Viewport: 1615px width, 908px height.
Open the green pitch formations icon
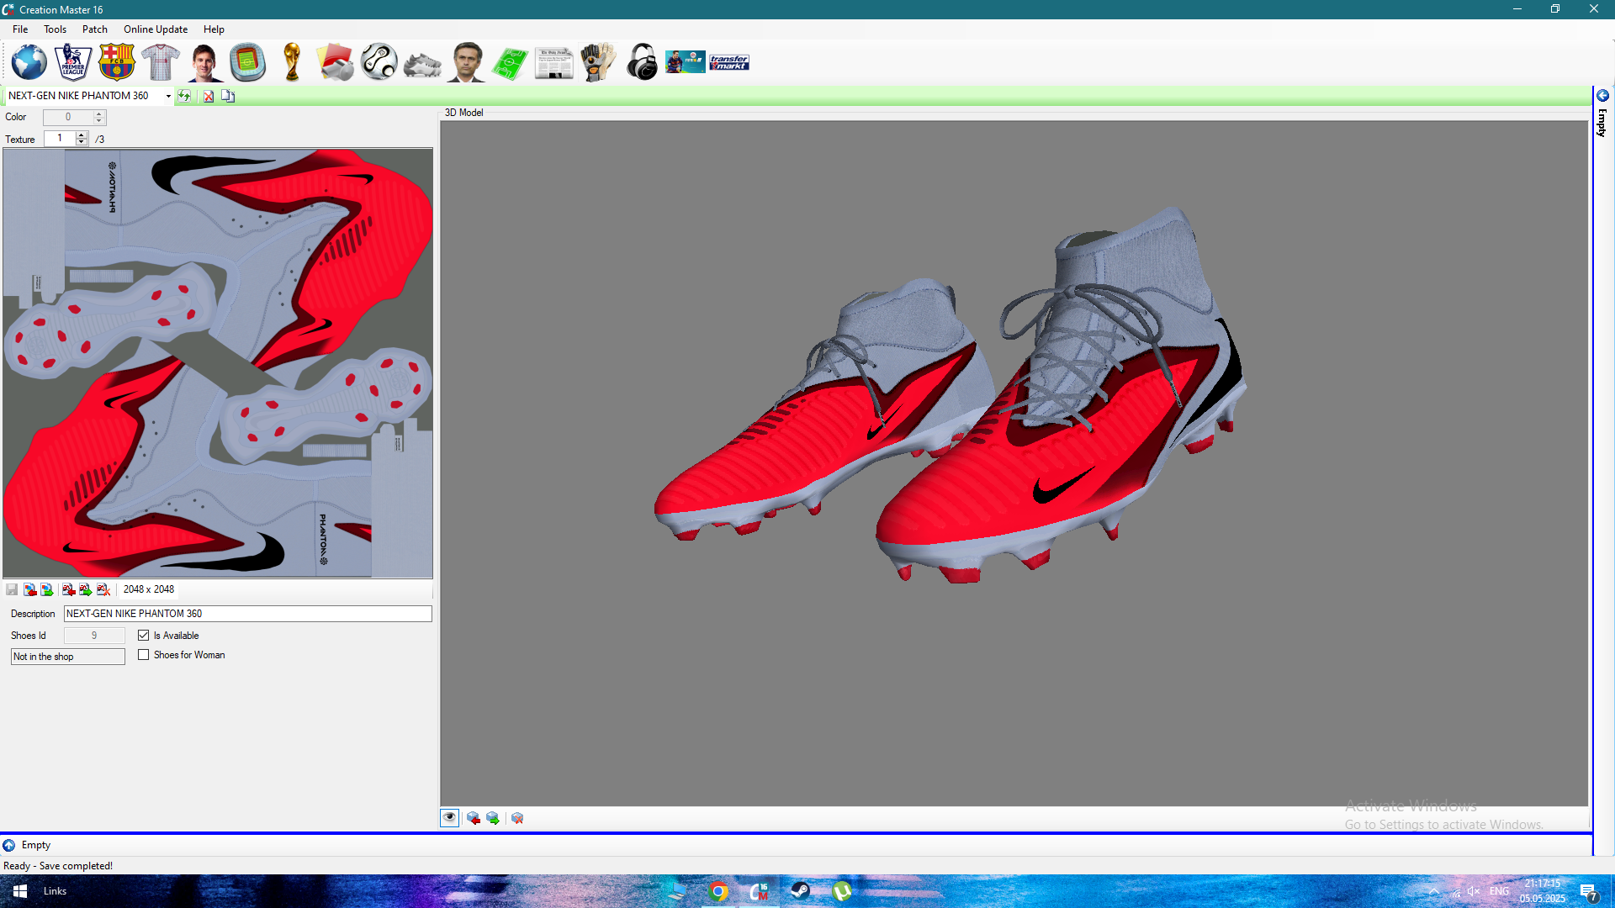pos(511,63)
